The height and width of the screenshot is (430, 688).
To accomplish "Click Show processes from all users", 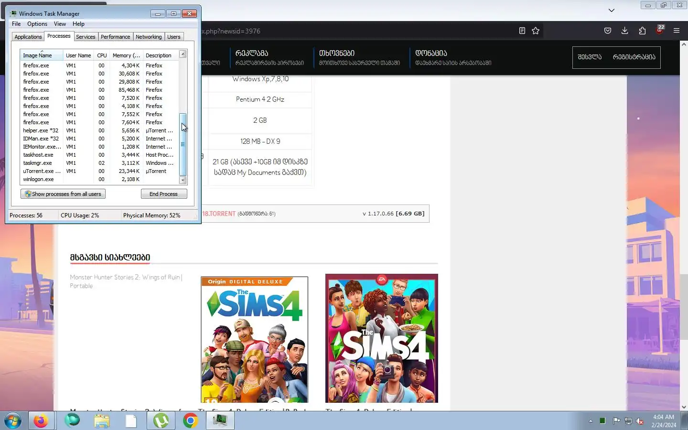I will click(x=63, y=194).
